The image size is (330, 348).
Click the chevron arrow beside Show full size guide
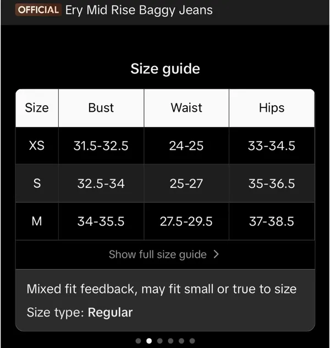click(x=216, y=254)
